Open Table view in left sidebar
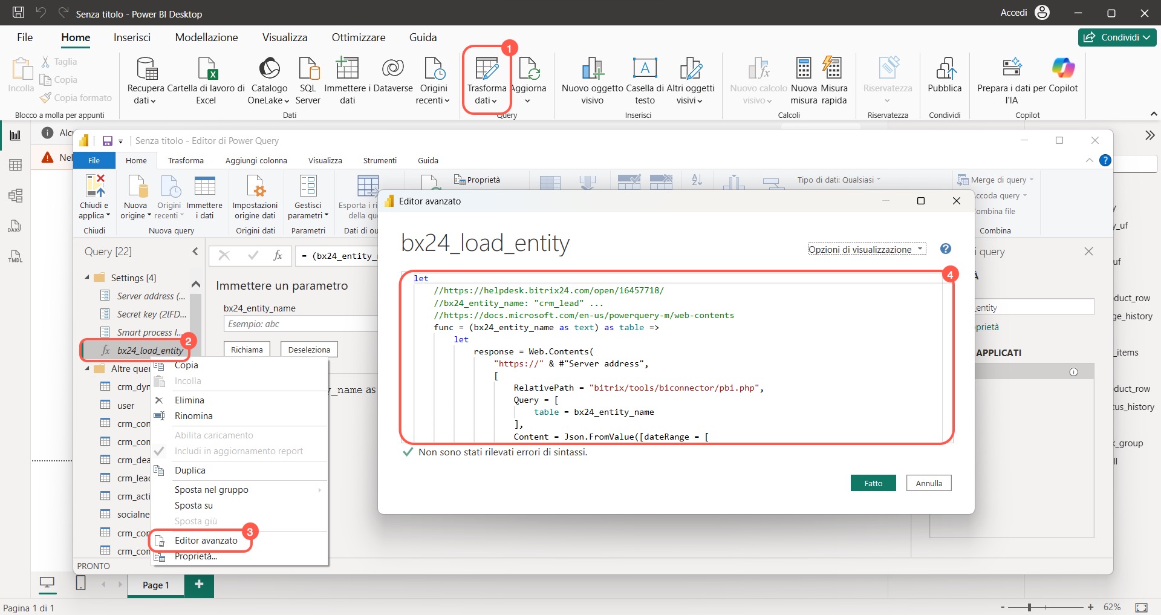This screenshot has height=615, width=1161. point(16,165)
